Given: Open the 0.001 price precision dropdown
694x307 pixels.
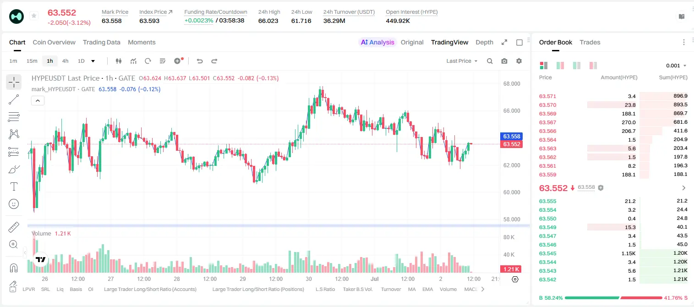Looking at the screenshot, I should point(676,66).
